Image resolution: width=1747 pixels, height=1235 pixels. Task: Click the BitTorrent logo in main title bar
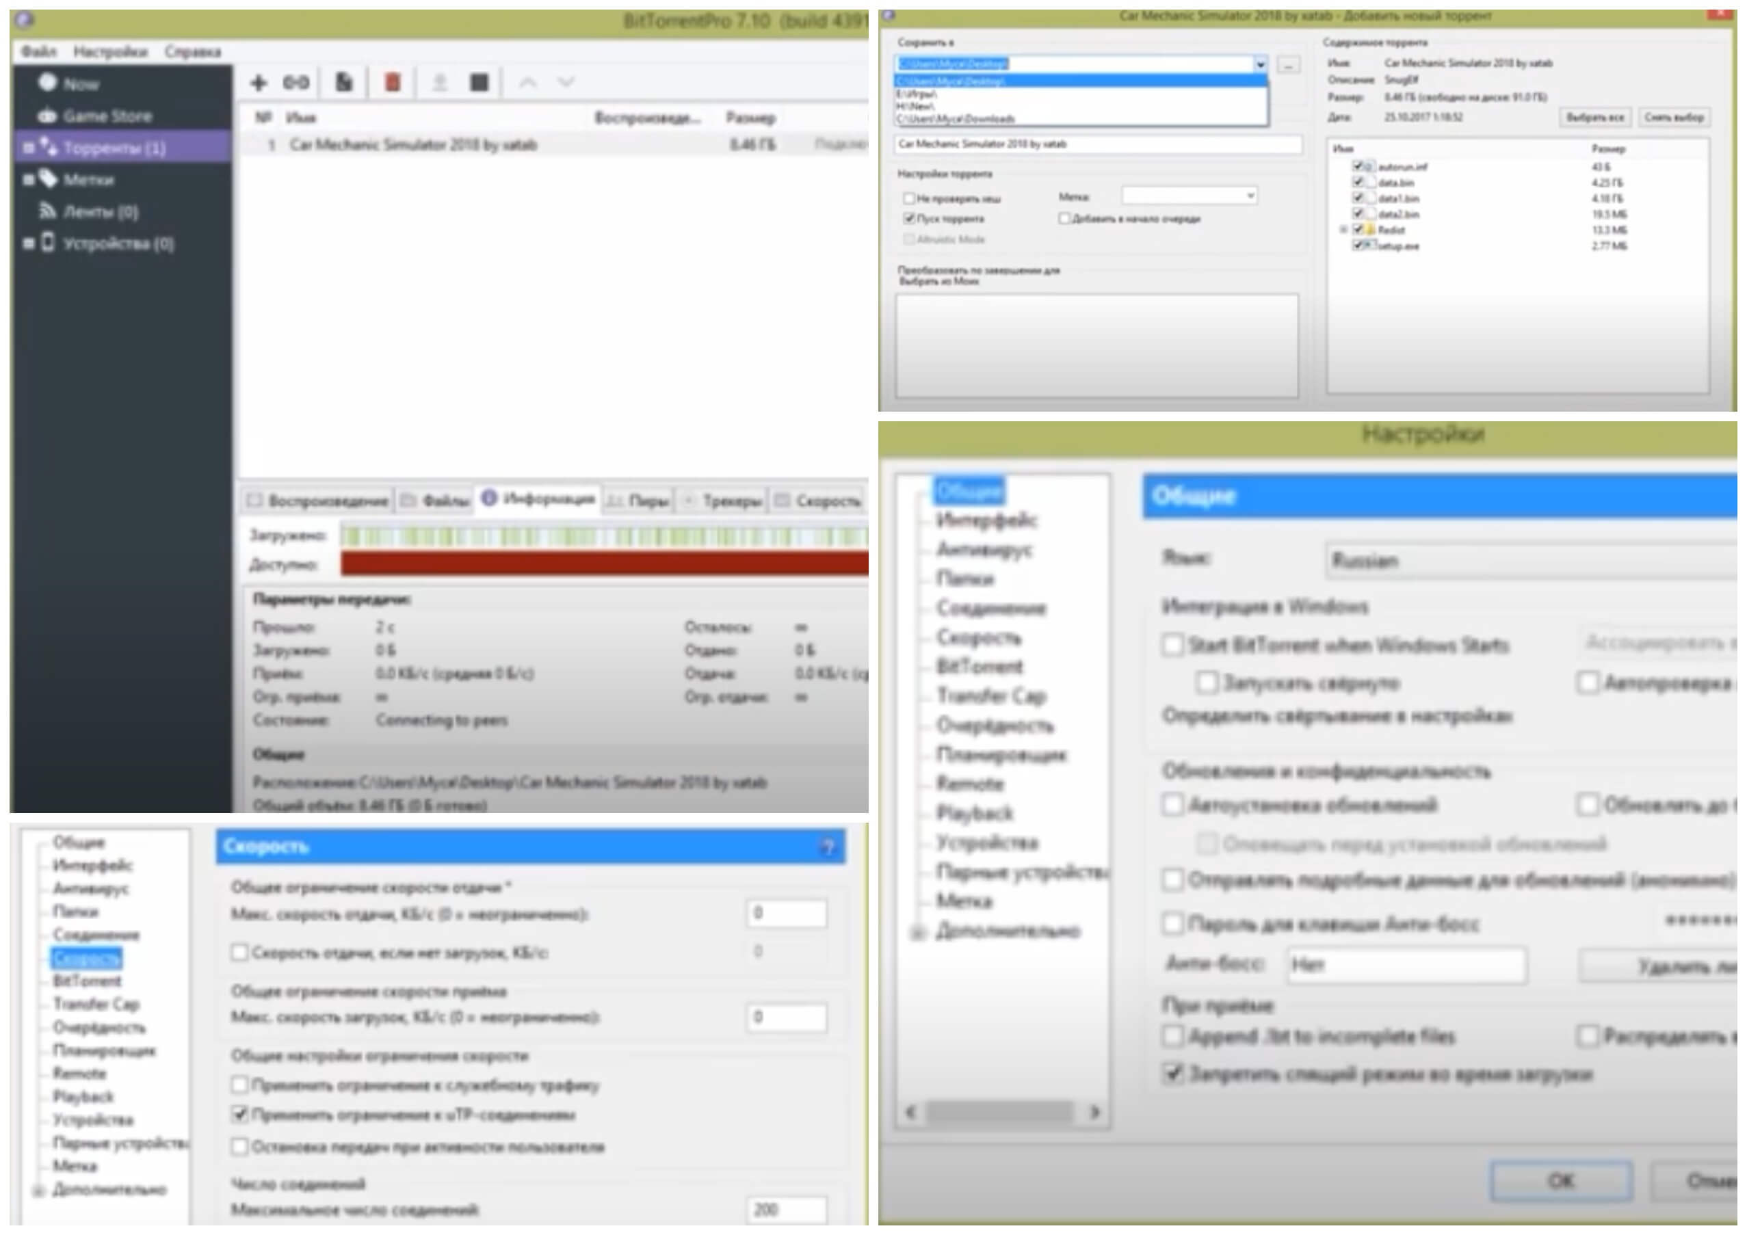[x=25, y=20]
